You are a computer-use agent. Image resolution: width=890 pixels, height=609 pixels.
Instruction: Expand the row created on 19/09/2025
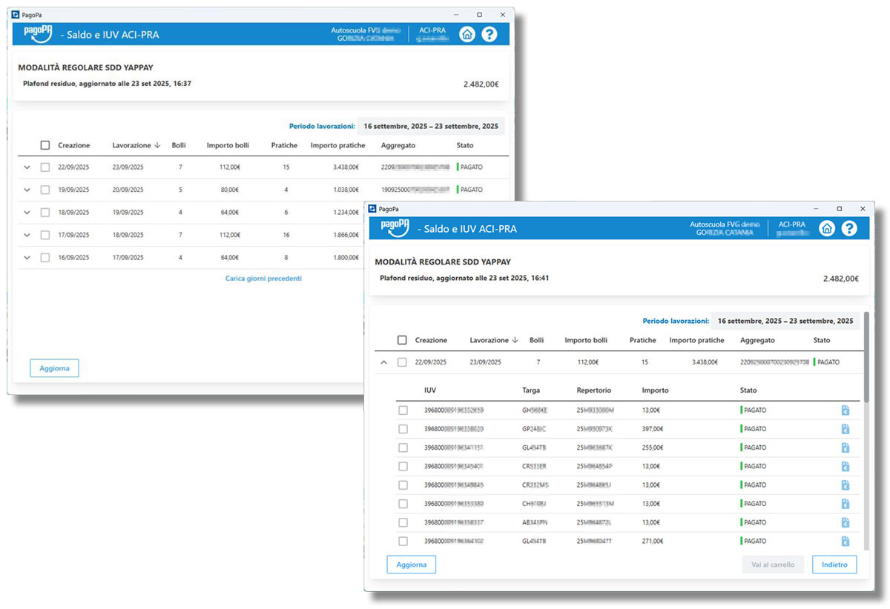tap(27, 190)
